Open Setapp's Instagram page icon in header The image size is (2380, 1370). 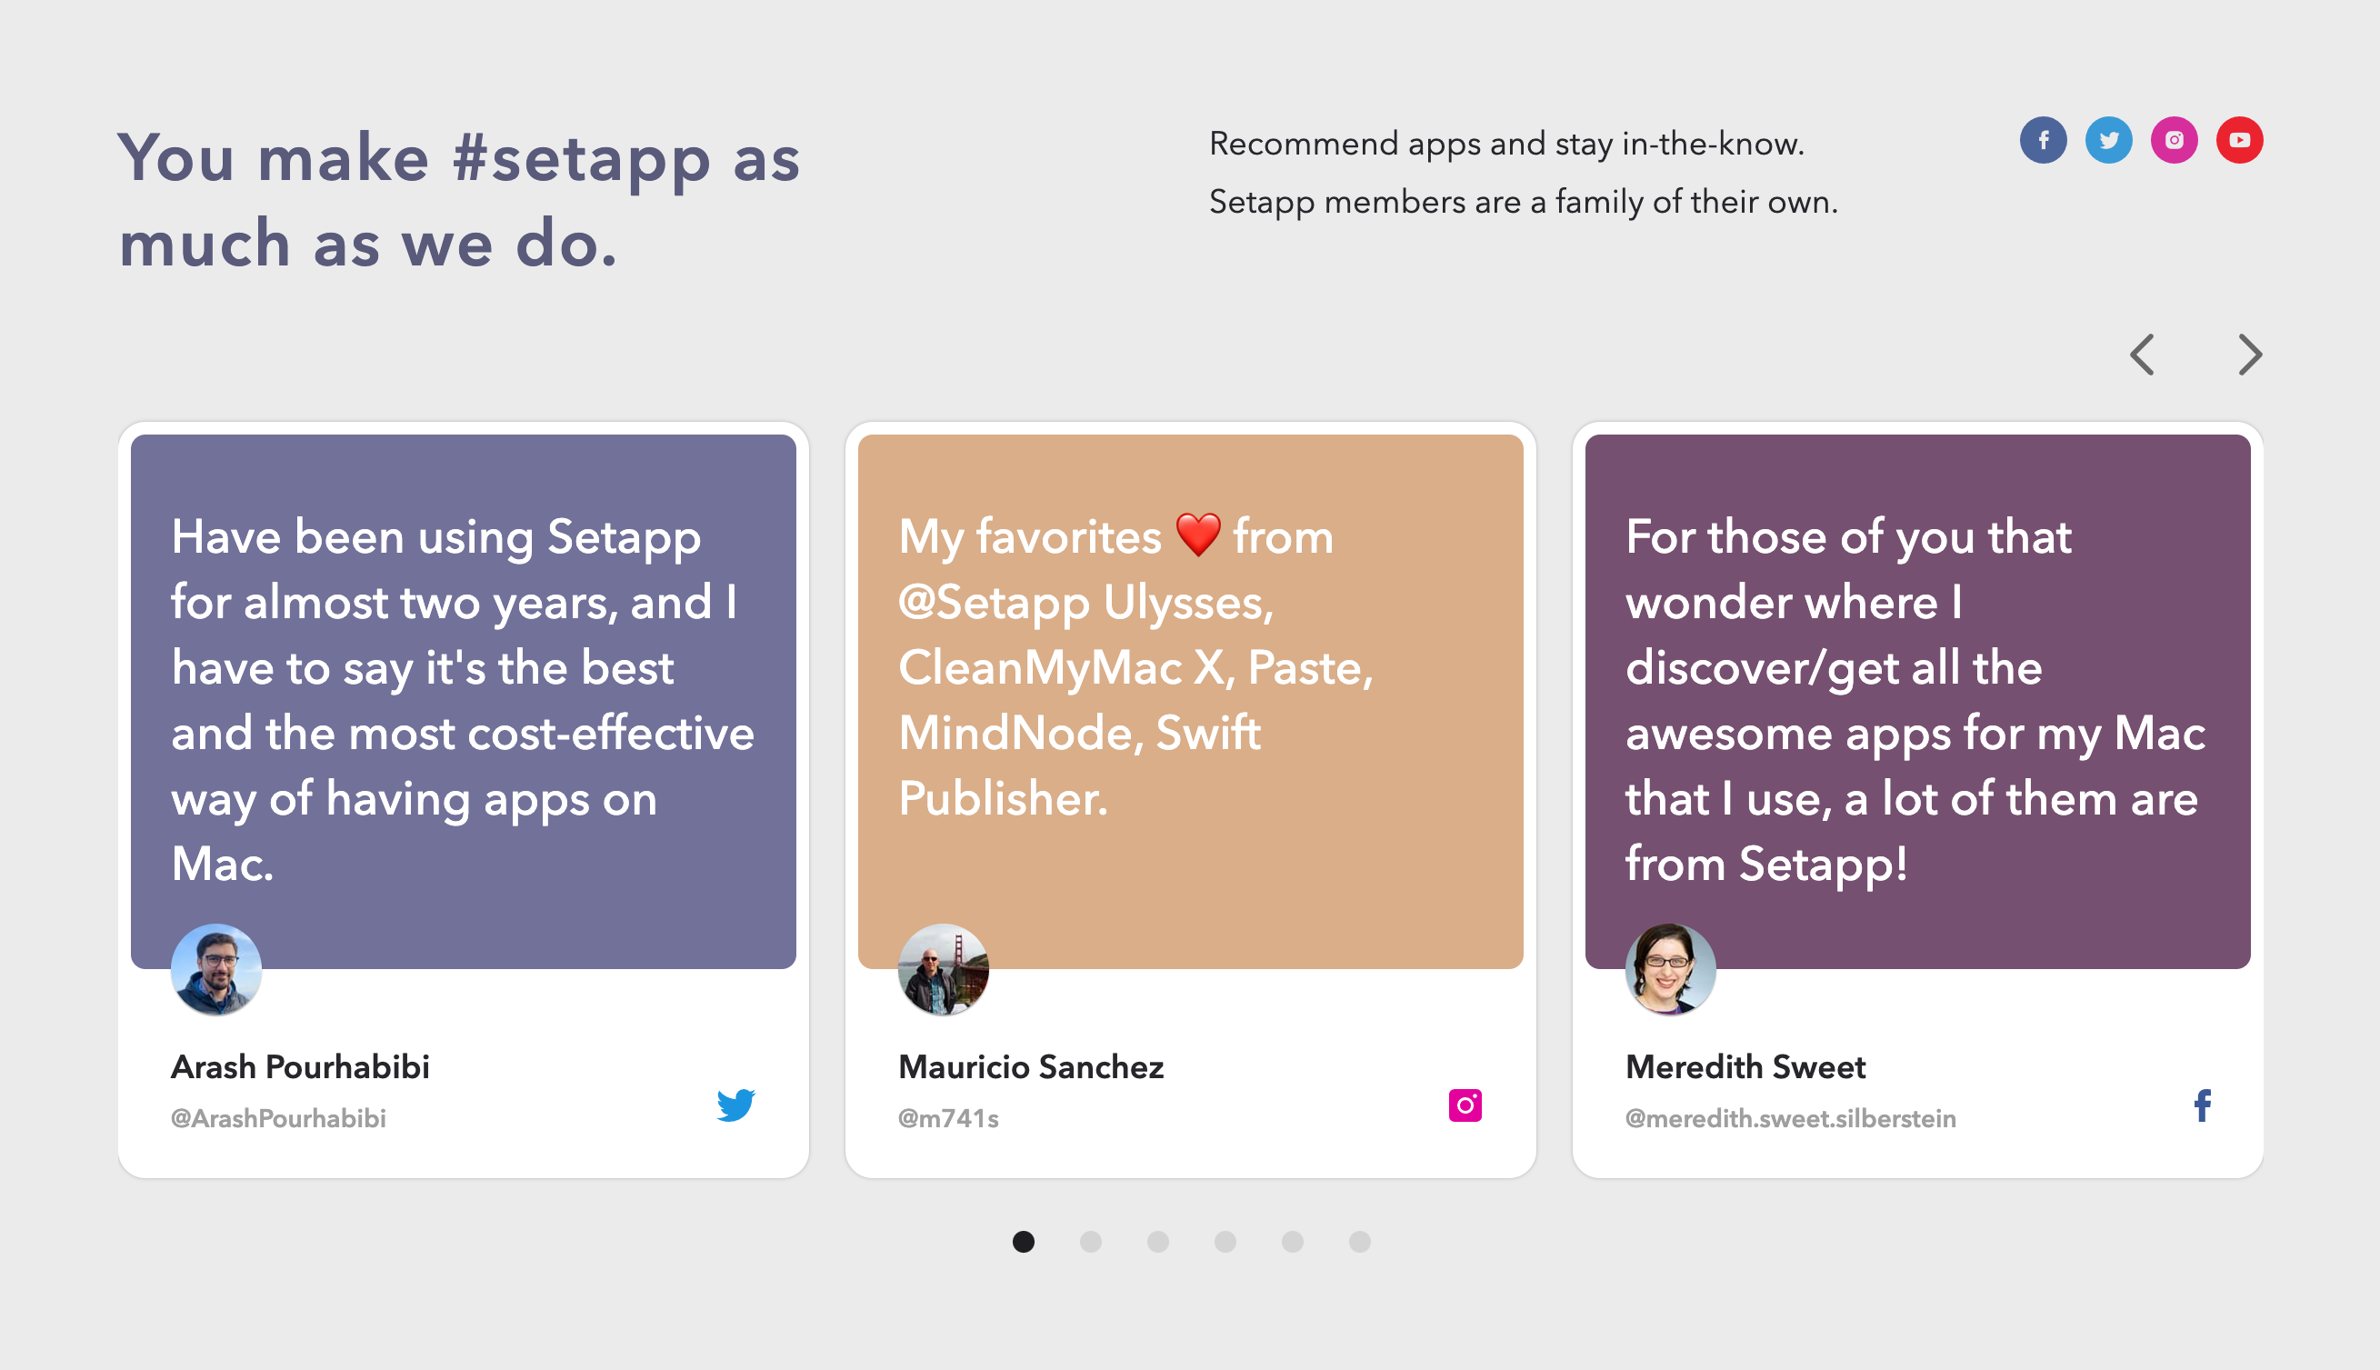click(x=2174, y=141)
